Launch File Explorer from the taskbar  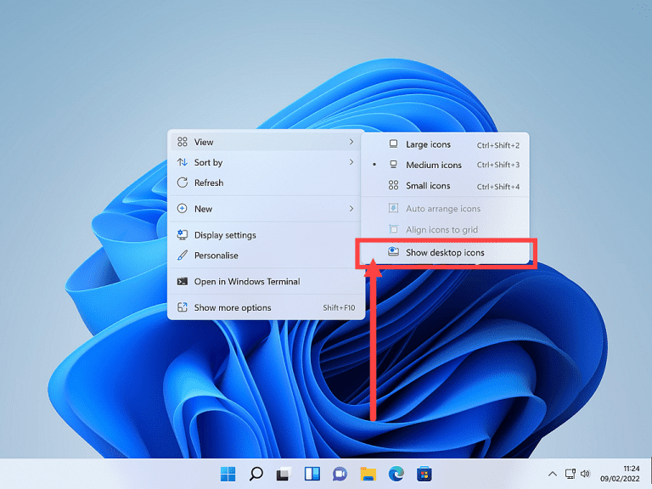click(368, 474)
